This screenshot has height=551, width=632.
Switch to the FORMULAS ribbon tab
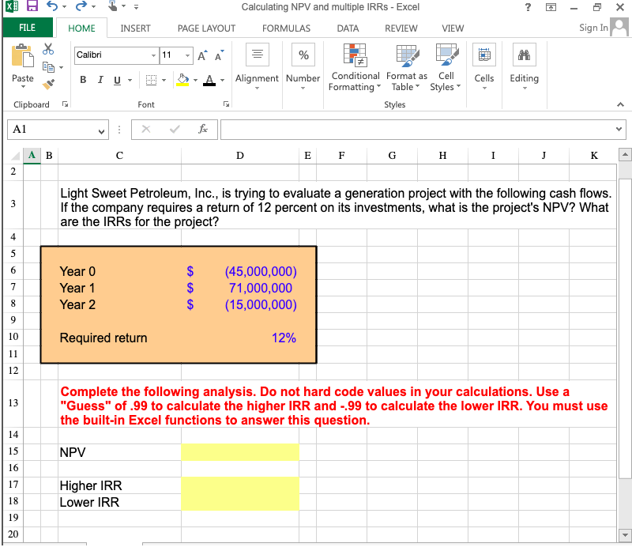click(x=286, y=28)
